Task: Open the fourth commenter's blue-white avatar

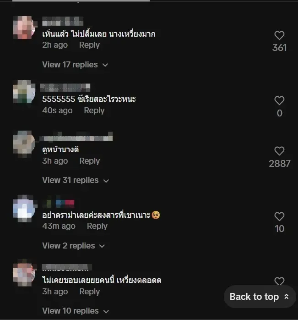Action: pyautogui.click(x=24, y=208)
